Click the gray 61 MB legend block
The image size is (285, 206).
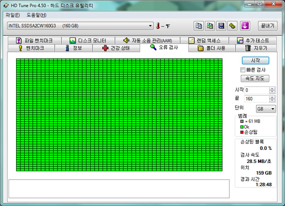(x=242, y=122)
